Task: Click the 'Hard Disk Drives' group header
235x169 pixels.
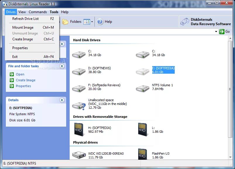Action: pos(87,40)
